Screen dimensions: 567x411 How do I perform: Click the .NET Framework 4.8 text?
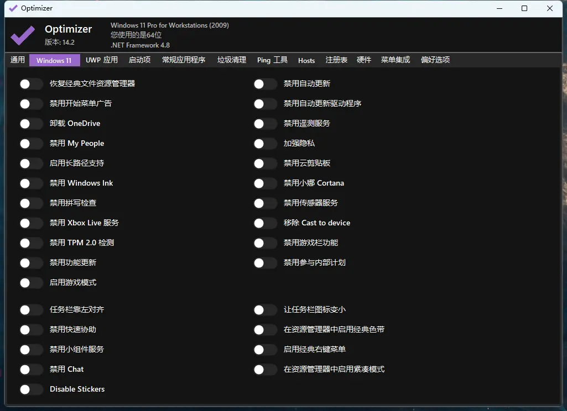(140, 45)
